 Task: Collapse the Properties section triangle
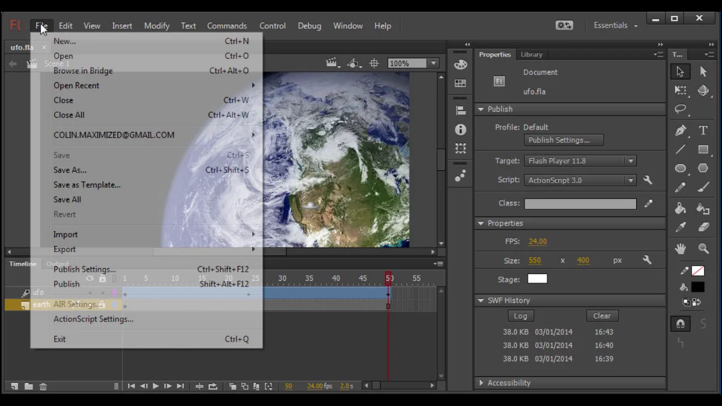[481, 223]
